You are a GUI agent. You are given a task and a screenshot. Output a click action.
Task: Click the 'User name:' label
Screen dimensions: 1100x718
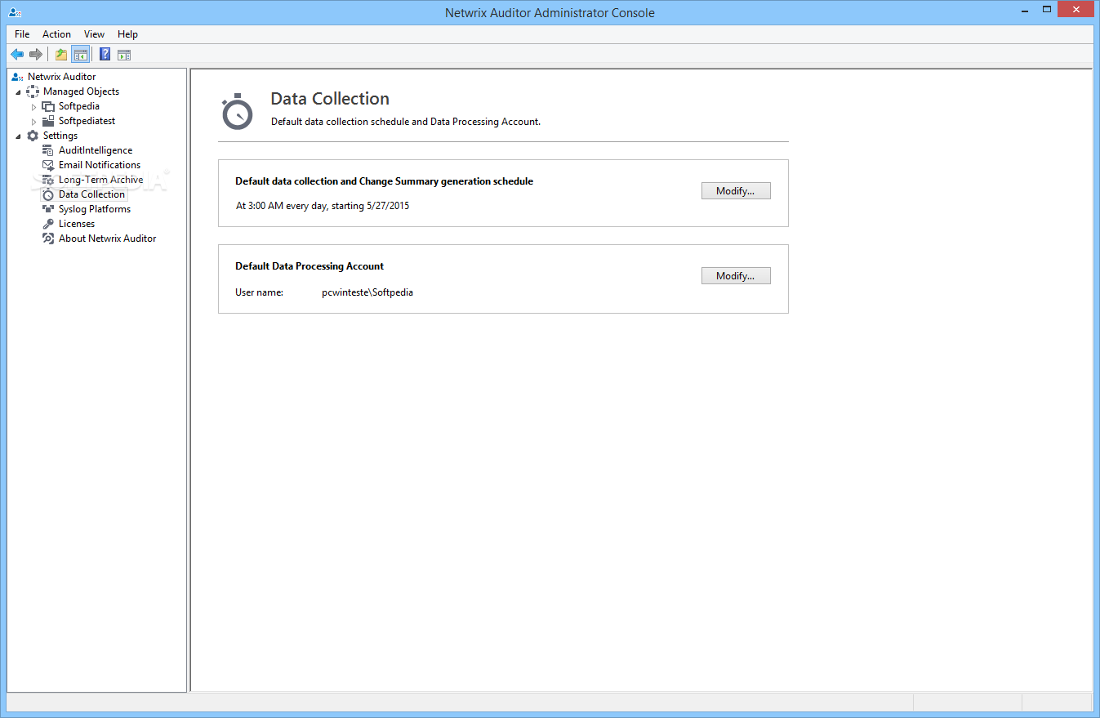point(259,292)
